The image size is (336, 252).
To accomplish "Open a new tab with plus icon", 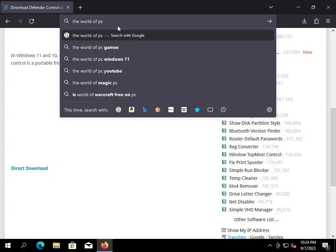I will (80, 8).
